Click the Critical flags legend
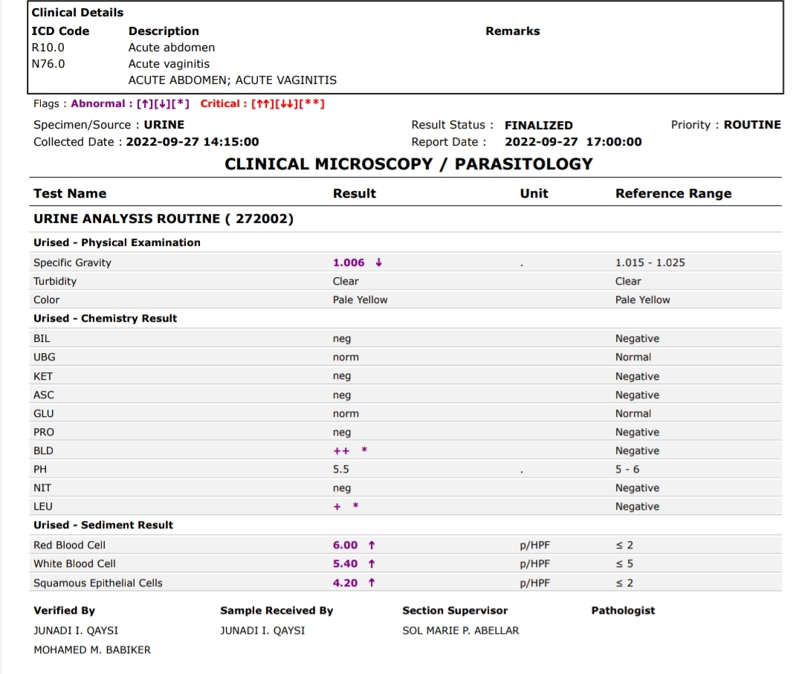Image resolution: width=796 pixels, height=674 pixels. tap(262, 103)
